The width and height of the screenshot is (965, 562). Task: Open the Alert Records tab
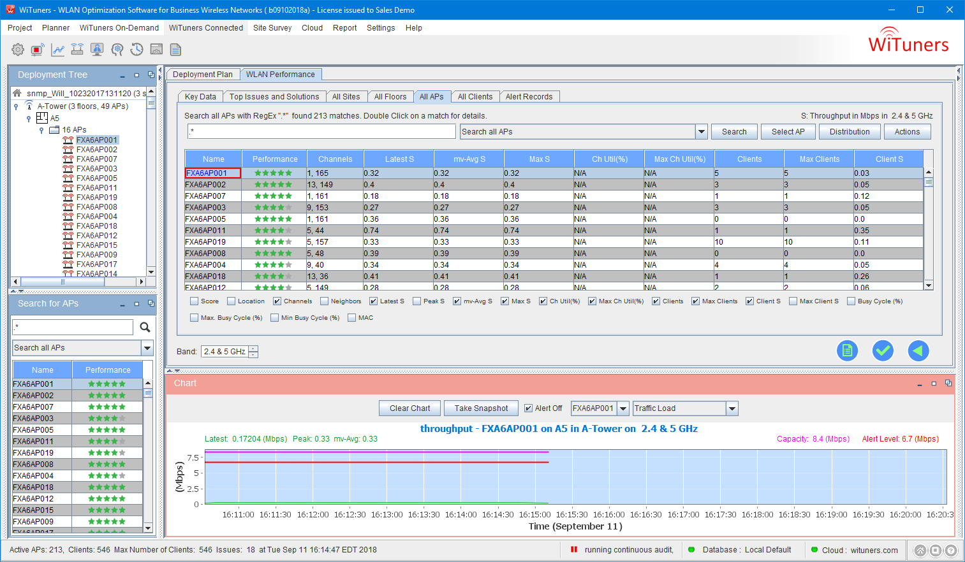(x=529, y=97)
